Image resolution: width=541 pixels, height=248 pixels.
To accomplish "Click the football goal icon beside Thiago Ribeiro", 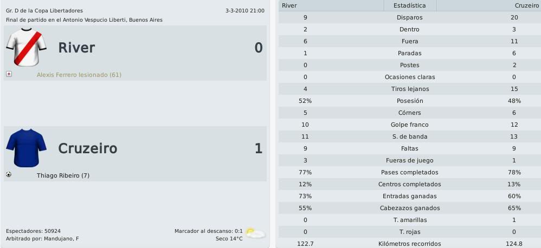I will (9, 175).
